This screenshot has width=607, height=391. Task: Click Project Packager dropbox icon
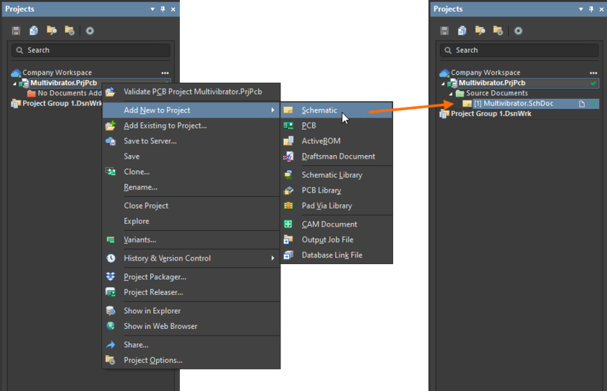(x=111, y=276)
